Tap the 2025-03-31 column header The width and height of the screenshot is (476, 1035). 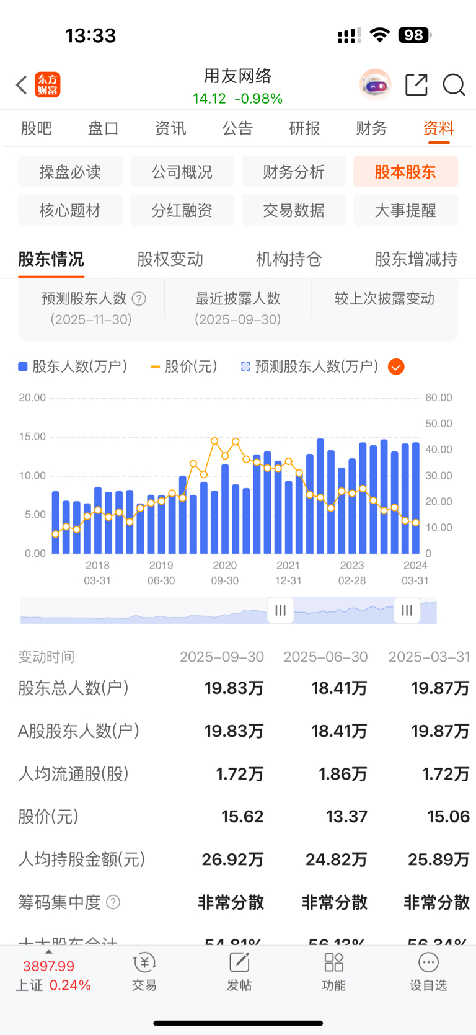pos(429,657)
